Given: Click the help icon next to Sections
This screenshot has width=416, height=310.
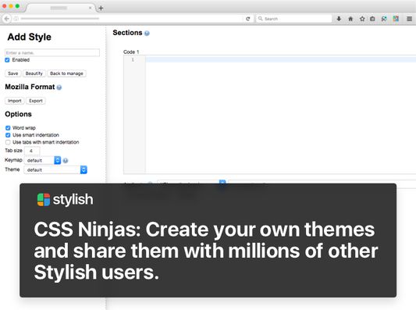Looking at the screenshot, I should (x=147, y=33).
